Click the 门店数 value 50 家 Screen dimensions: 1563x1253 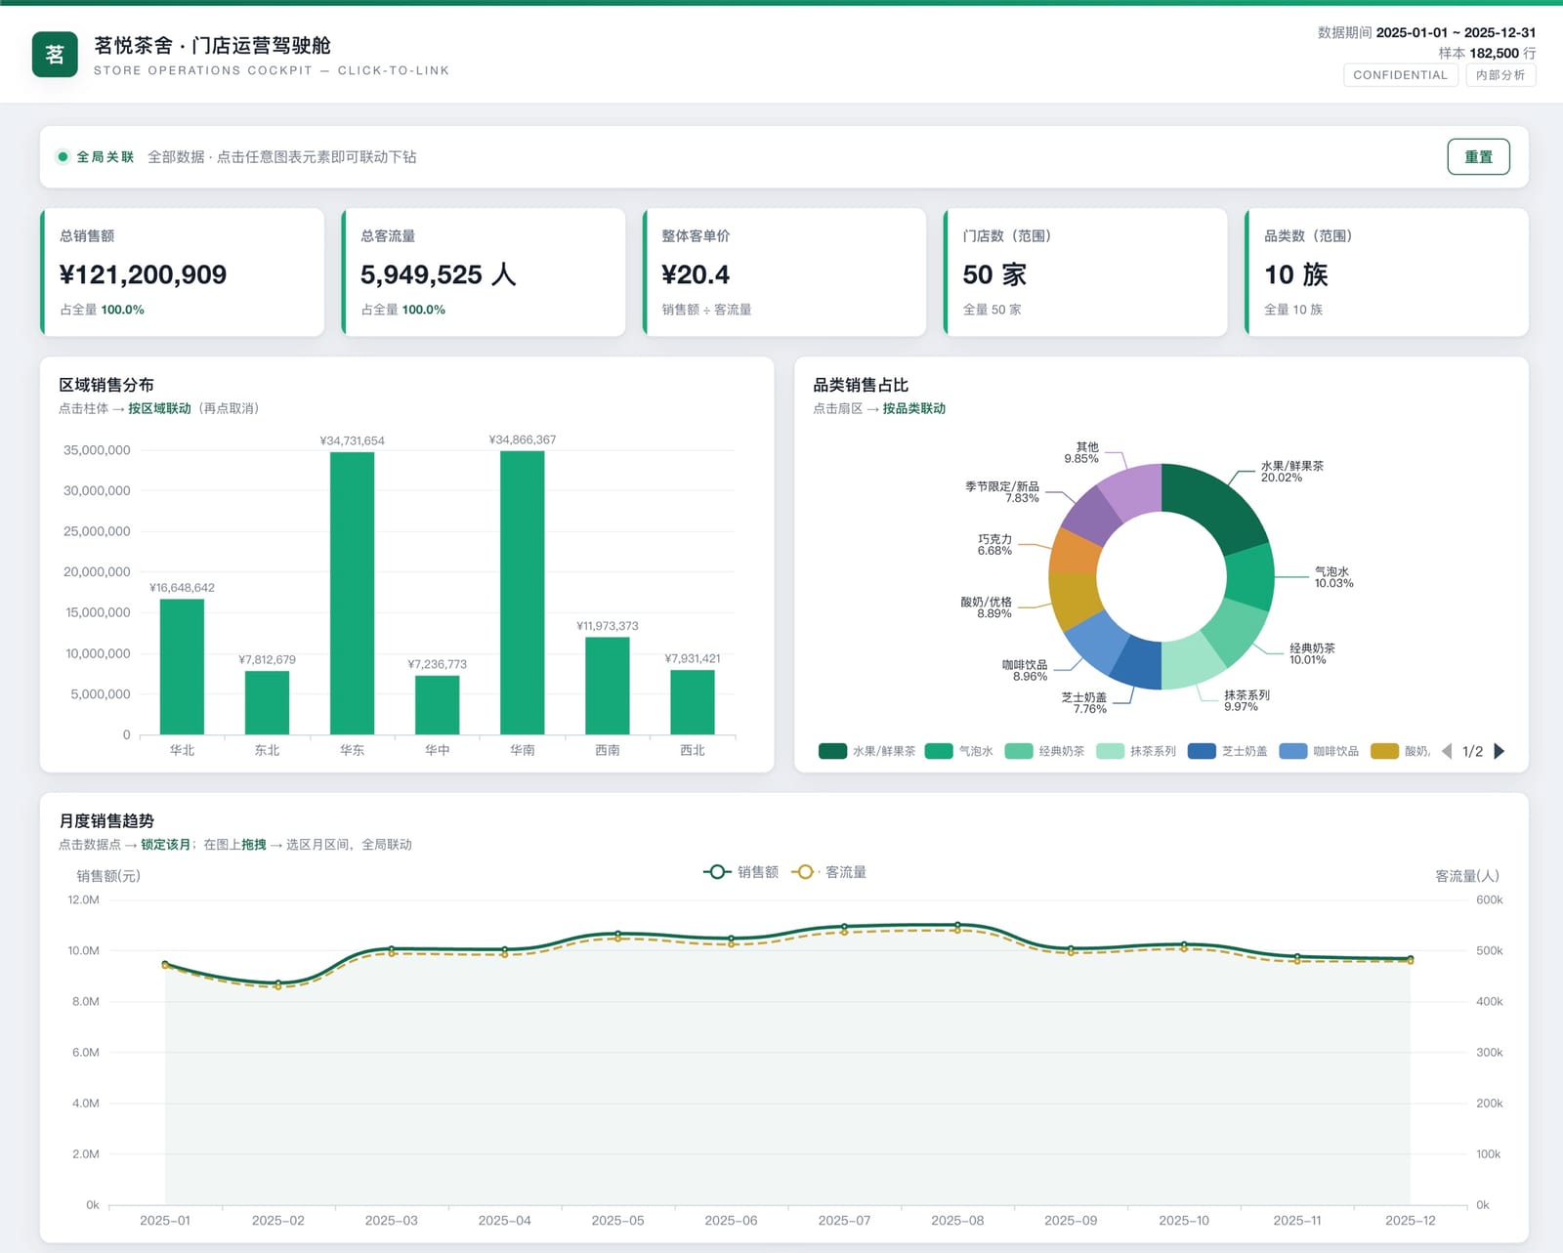pos(994,274)
